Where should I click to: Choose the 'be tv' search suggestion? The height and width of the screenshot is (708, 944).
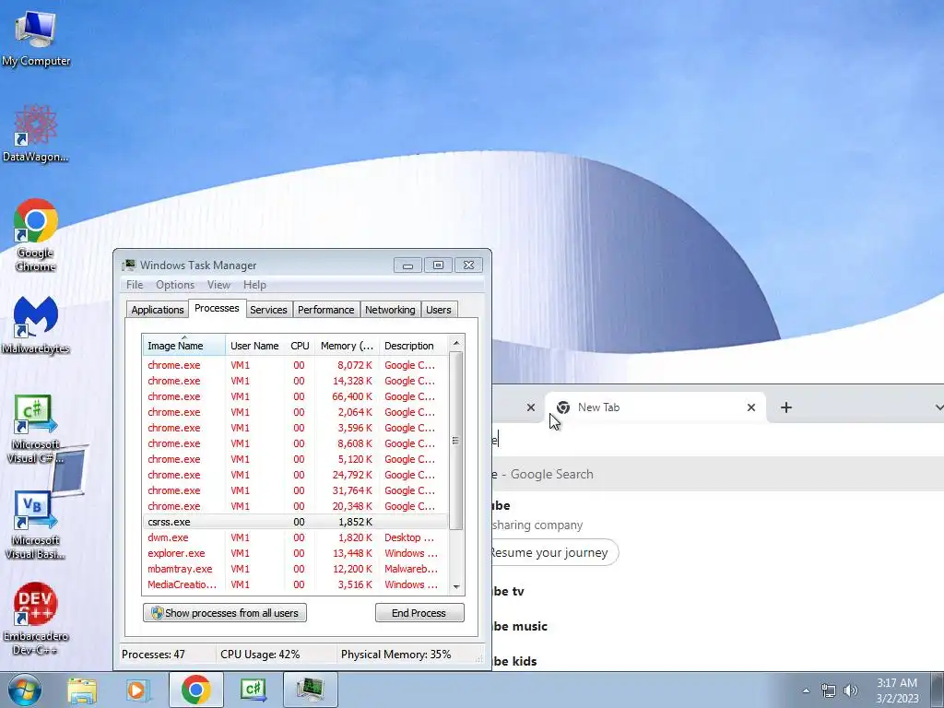click(717, 591)
